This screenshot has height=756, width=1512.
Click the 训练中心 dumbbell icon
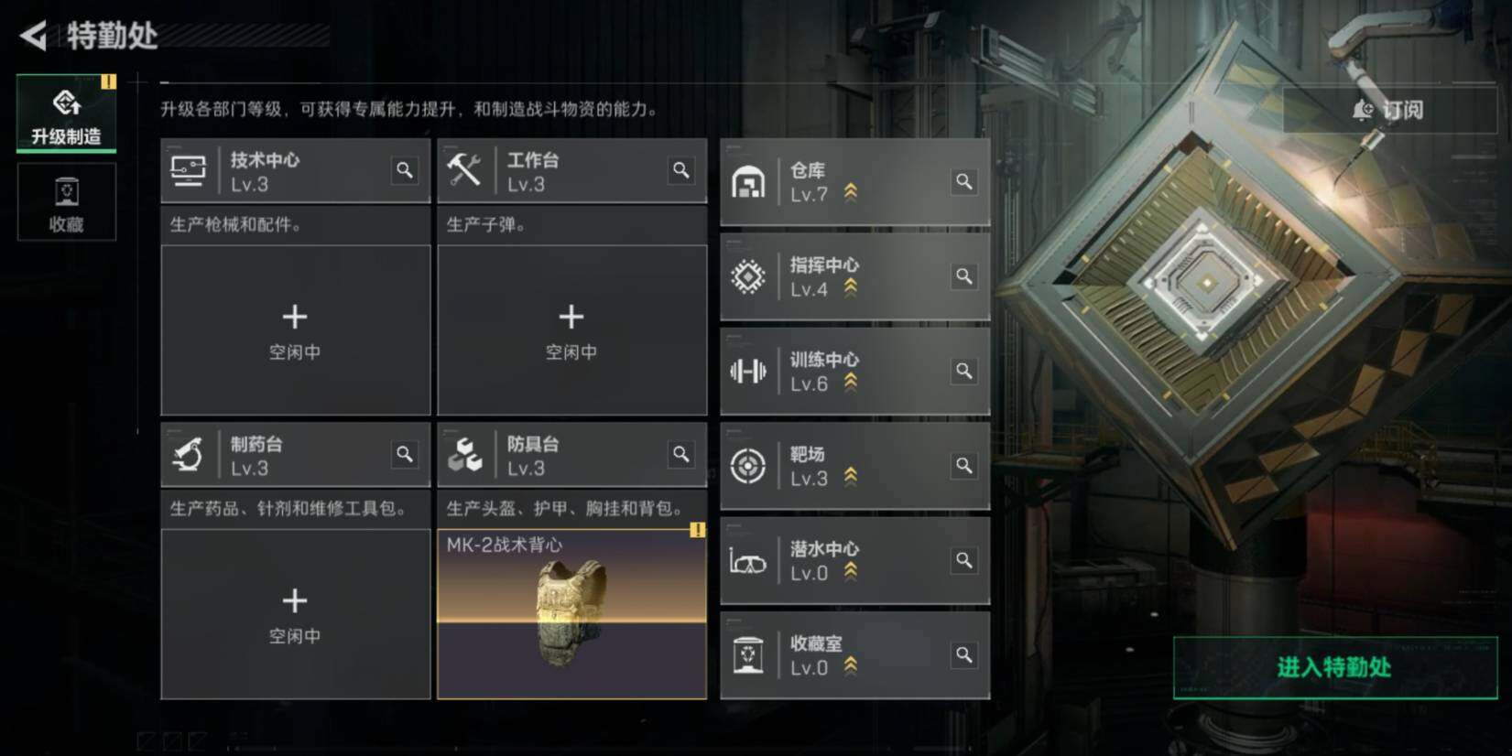748,371
